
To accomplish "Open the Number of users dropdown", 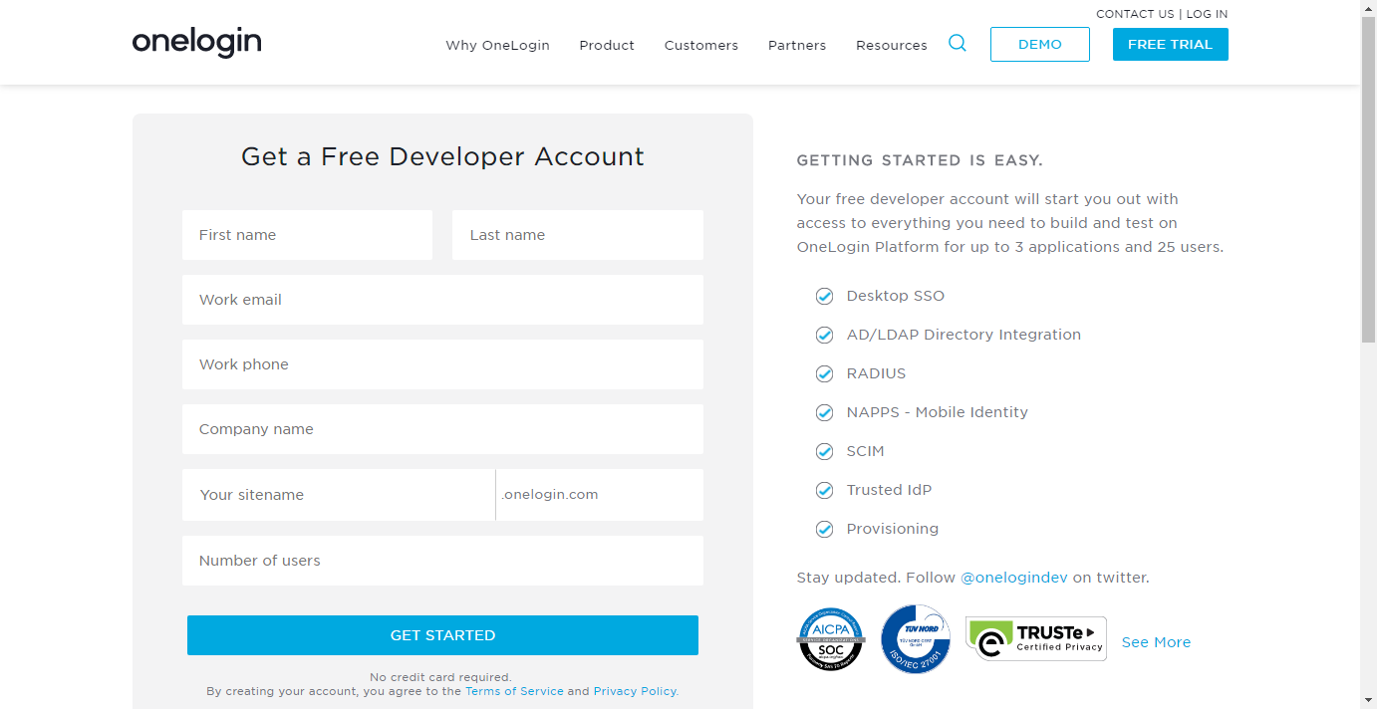I will 442,561.
